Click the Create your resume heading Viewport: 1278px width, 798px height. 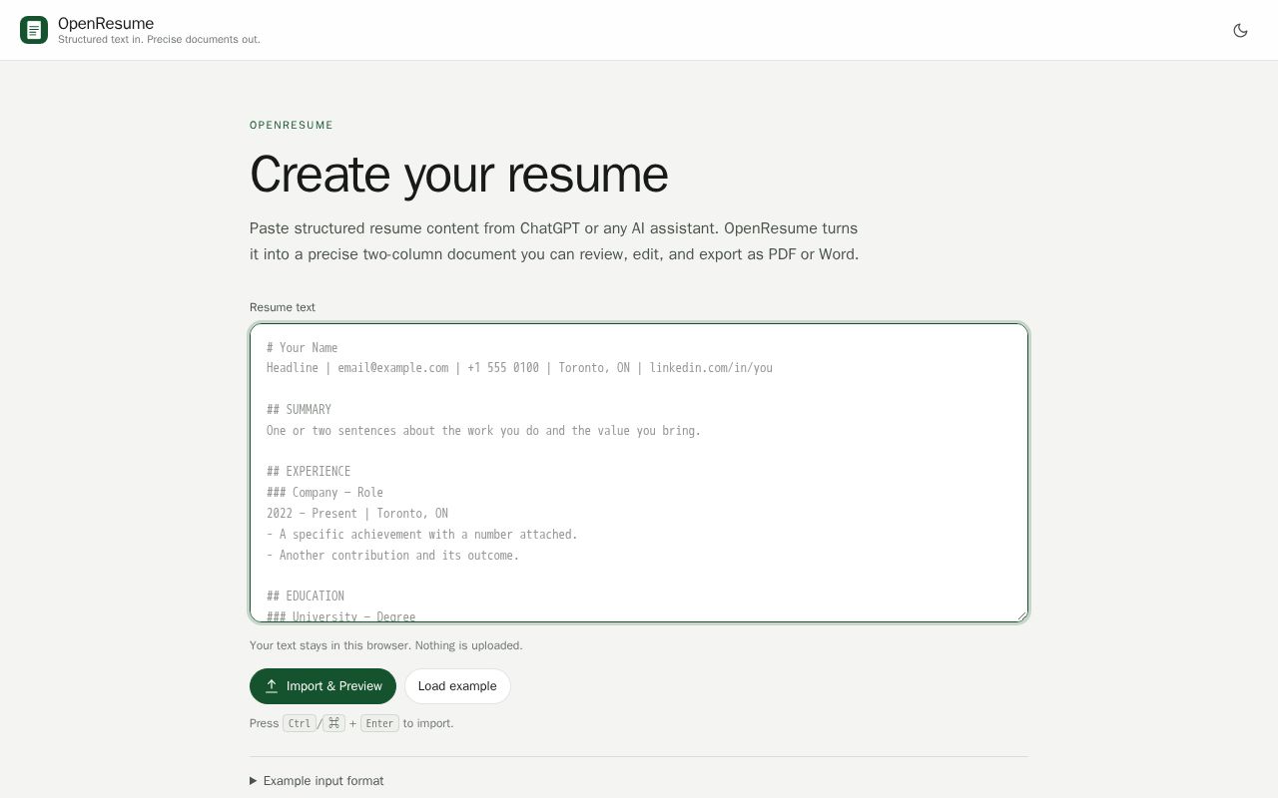pos(458,175)
